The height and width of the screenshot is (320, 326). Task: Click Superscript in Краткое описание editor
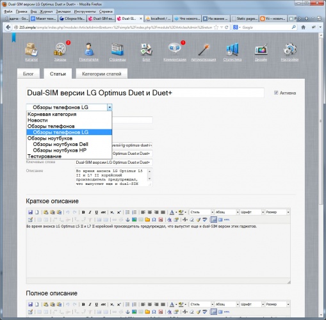click(119, 212)
